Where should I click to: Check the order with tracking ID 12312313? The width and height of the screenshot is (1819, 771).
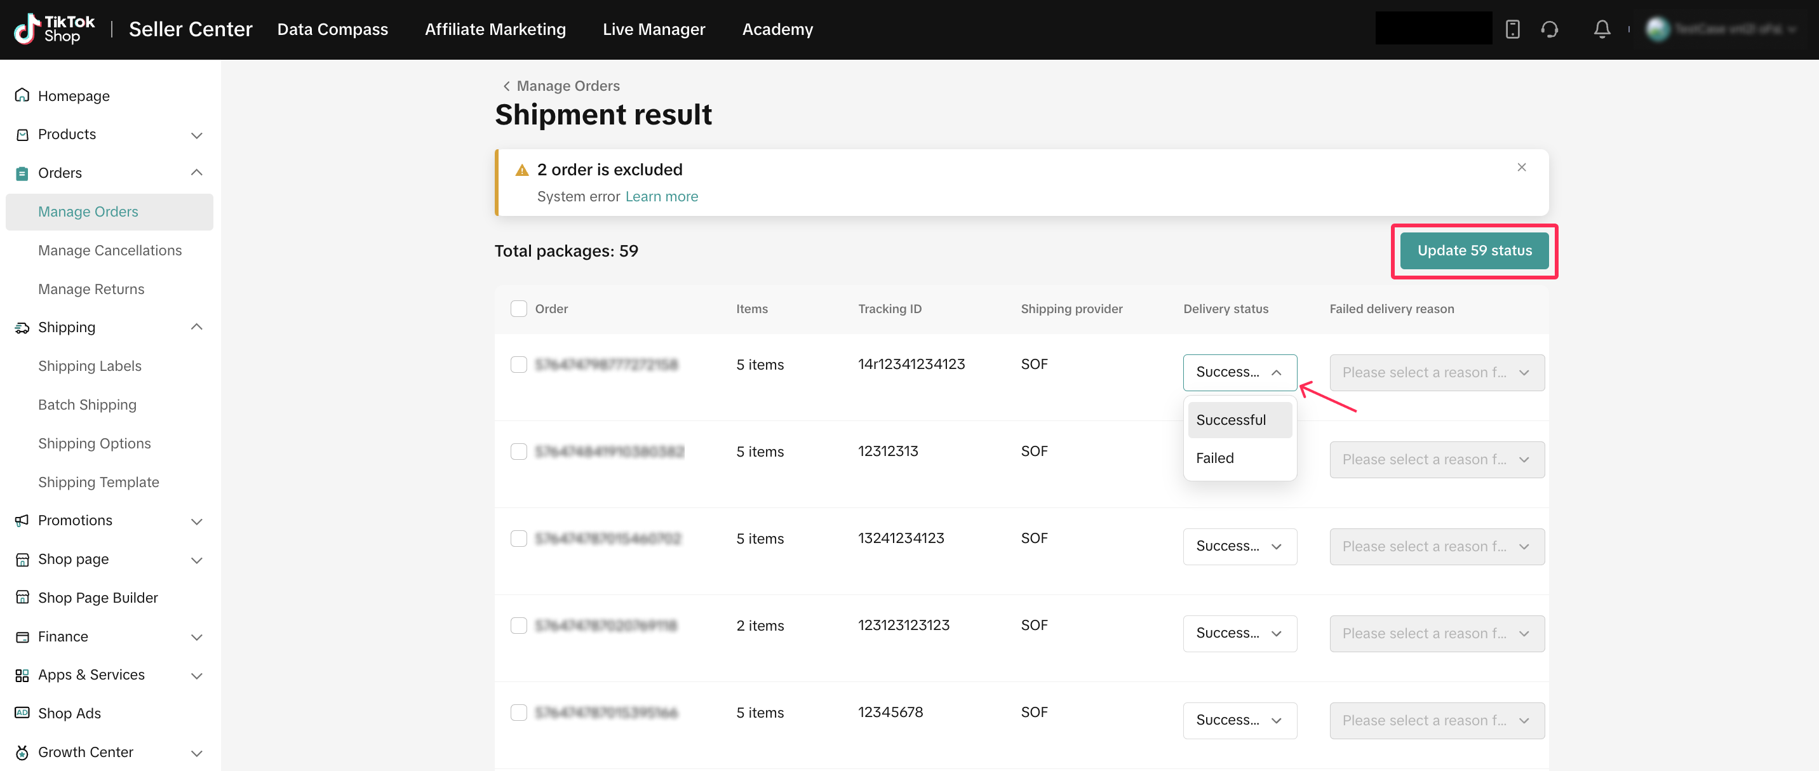[518, 451]
